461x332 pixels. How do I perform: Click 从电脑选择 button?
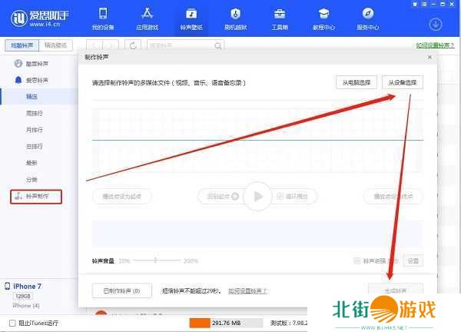pyautogui.click(x=357, y=82)
